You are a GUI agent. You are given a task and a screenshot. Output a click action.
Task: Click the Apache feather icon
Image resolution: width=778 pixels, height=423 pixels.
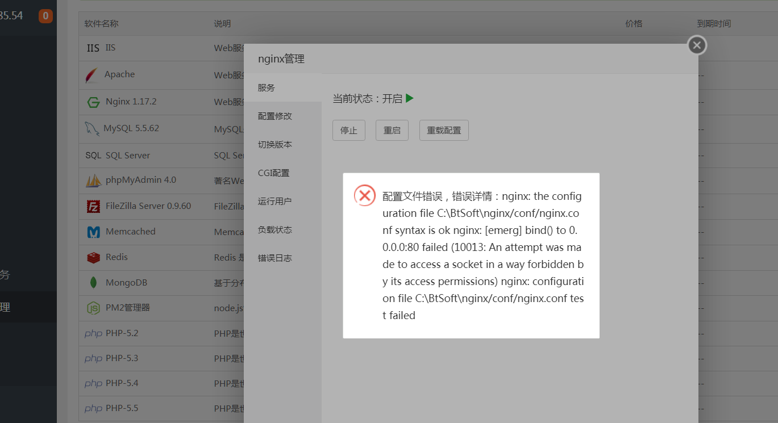[x=91, y=75]
